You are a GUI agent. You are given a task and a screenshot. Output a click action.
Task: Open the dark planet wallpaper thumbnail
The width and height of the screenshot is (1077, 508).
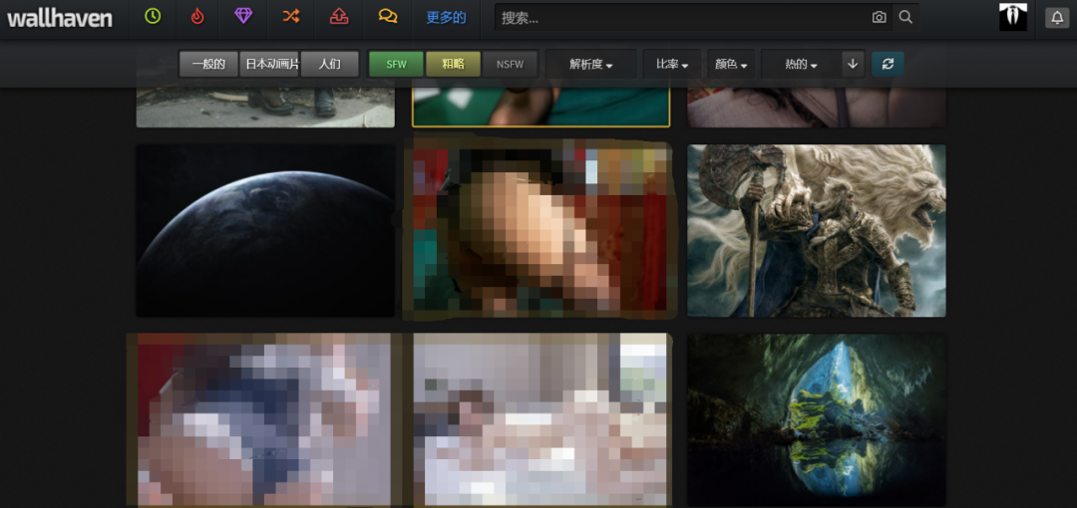pyautogui.click(x=265, y=231)
